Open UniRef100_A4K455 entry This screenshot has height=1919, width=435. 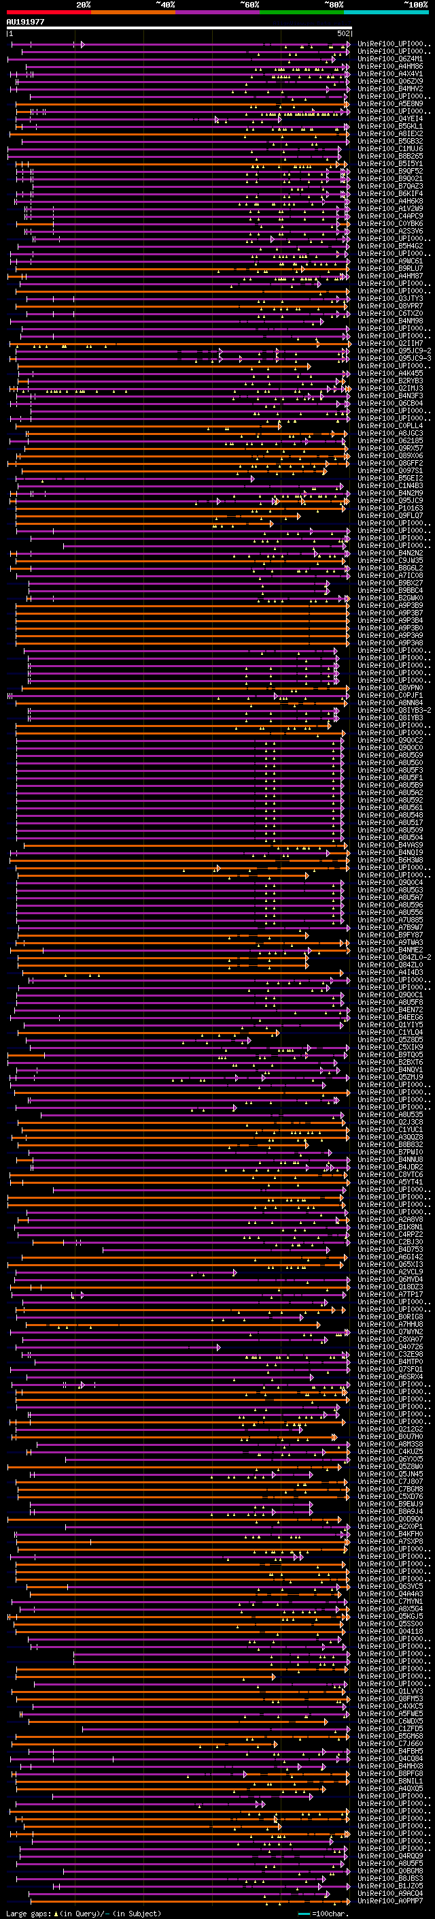389,373
